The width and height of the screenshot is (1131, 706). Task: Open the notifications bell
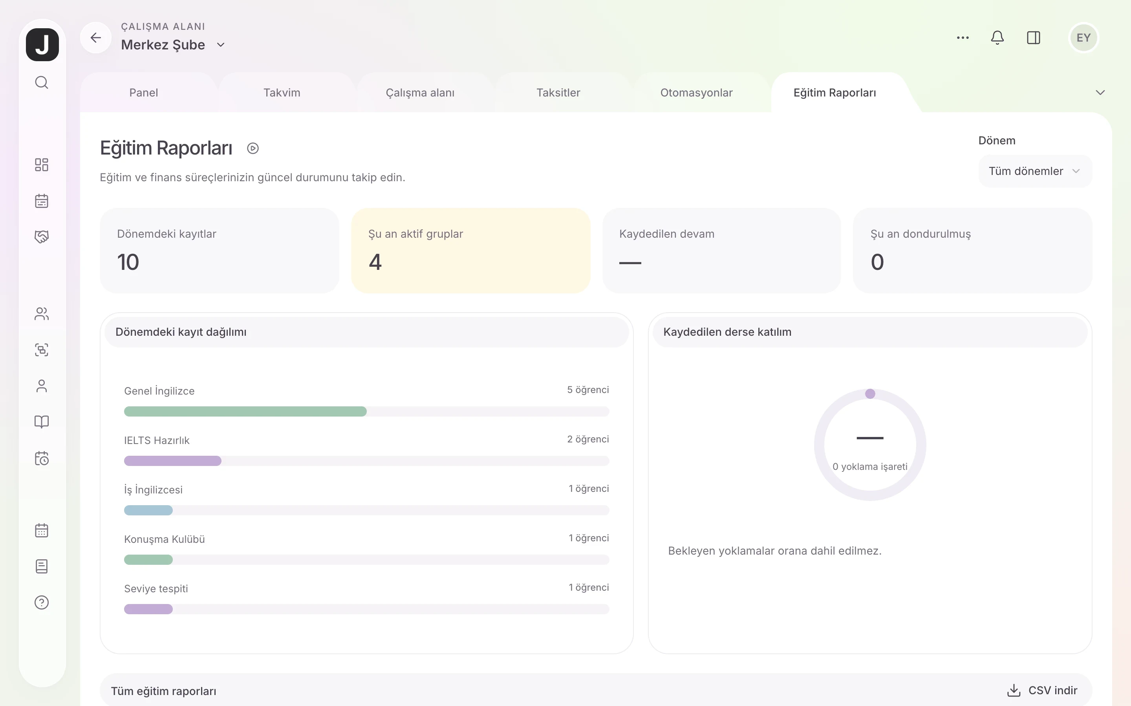997,38
